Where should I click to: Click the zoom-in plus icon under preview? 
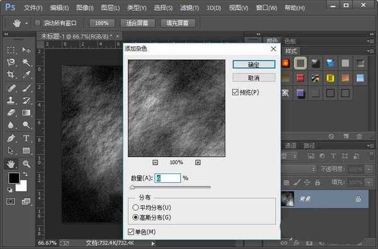tap(198, 163)
